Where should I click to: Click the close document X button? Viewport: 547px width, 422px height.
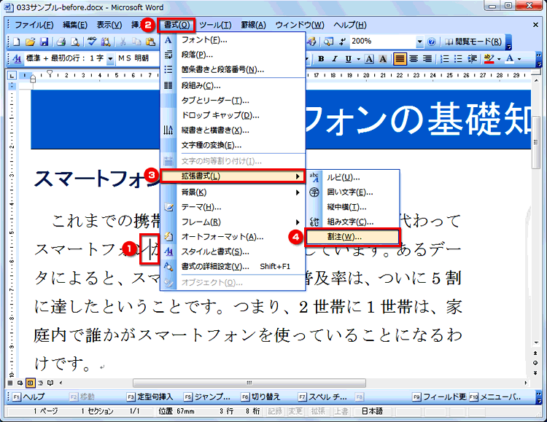click(535, 25)
